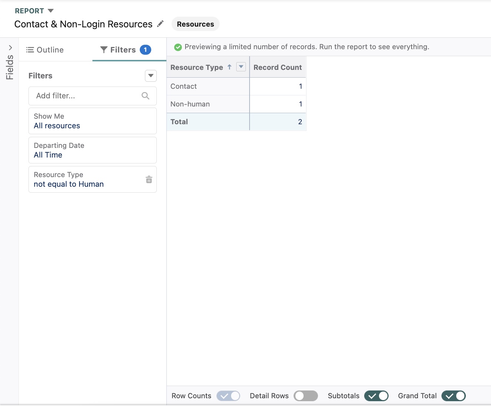This screenshot has width=491, height=406.
Task: Select the Contact row cell
Action: tap(208, 86)
